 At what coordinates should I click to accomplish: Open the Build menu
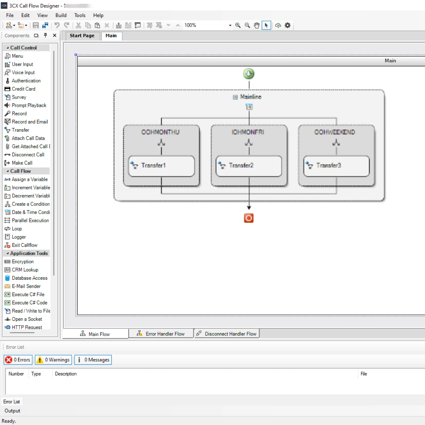click(61, 15)
